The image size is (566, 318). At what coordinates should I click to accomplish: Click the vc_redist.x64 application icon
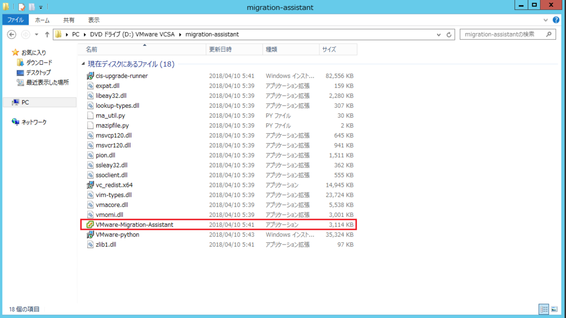90,185
